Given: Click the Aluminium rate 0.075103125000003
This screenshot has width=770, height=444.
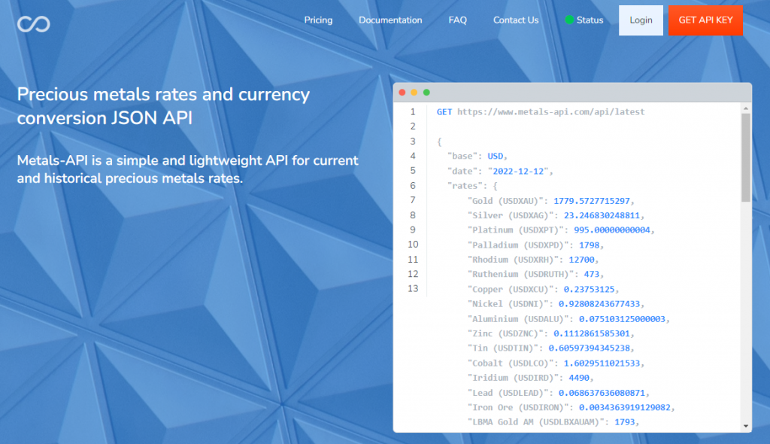Looking at the screenshot, I should click(622, 319).
